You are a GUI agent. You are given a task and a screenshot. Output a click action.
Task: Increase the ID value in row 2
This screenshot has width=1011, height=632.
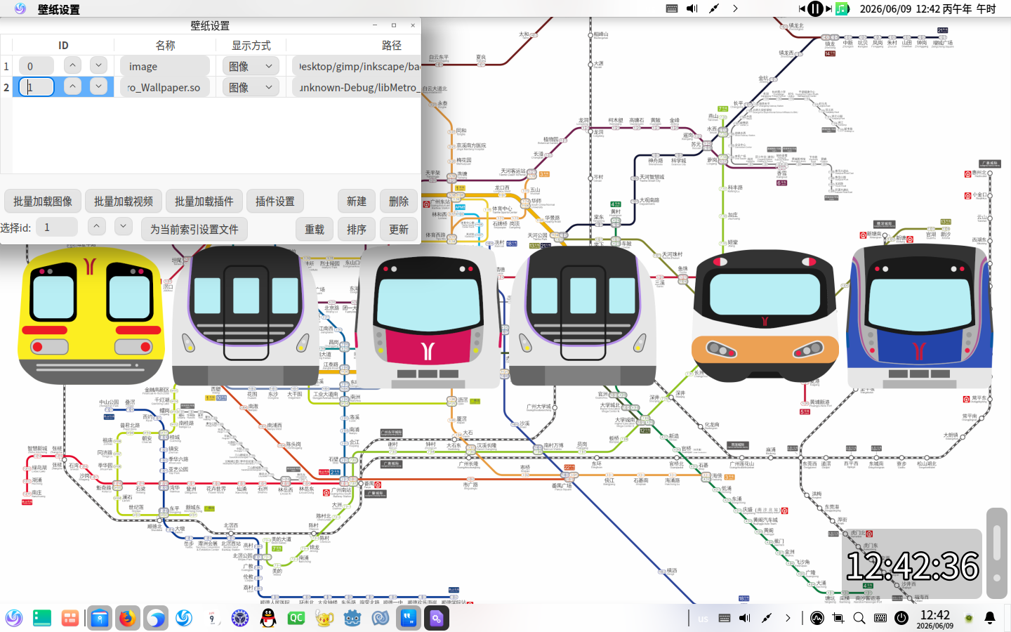point(72,86)
